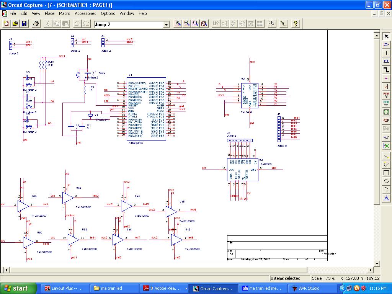392x294 pixels.
Task: Click the 0 items selected status text
Action: pyautogui.click(x=285, y=278)
